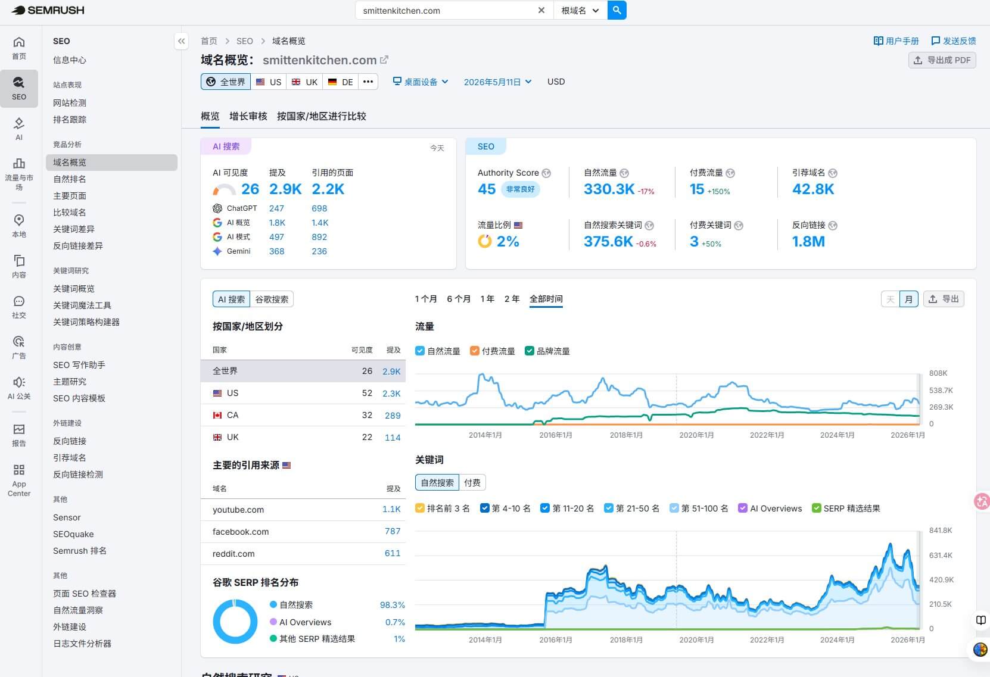The width and height of the screenshot is (990, 677).
Task: Click the 导出成 PDF button
Action: pos(942,60)
